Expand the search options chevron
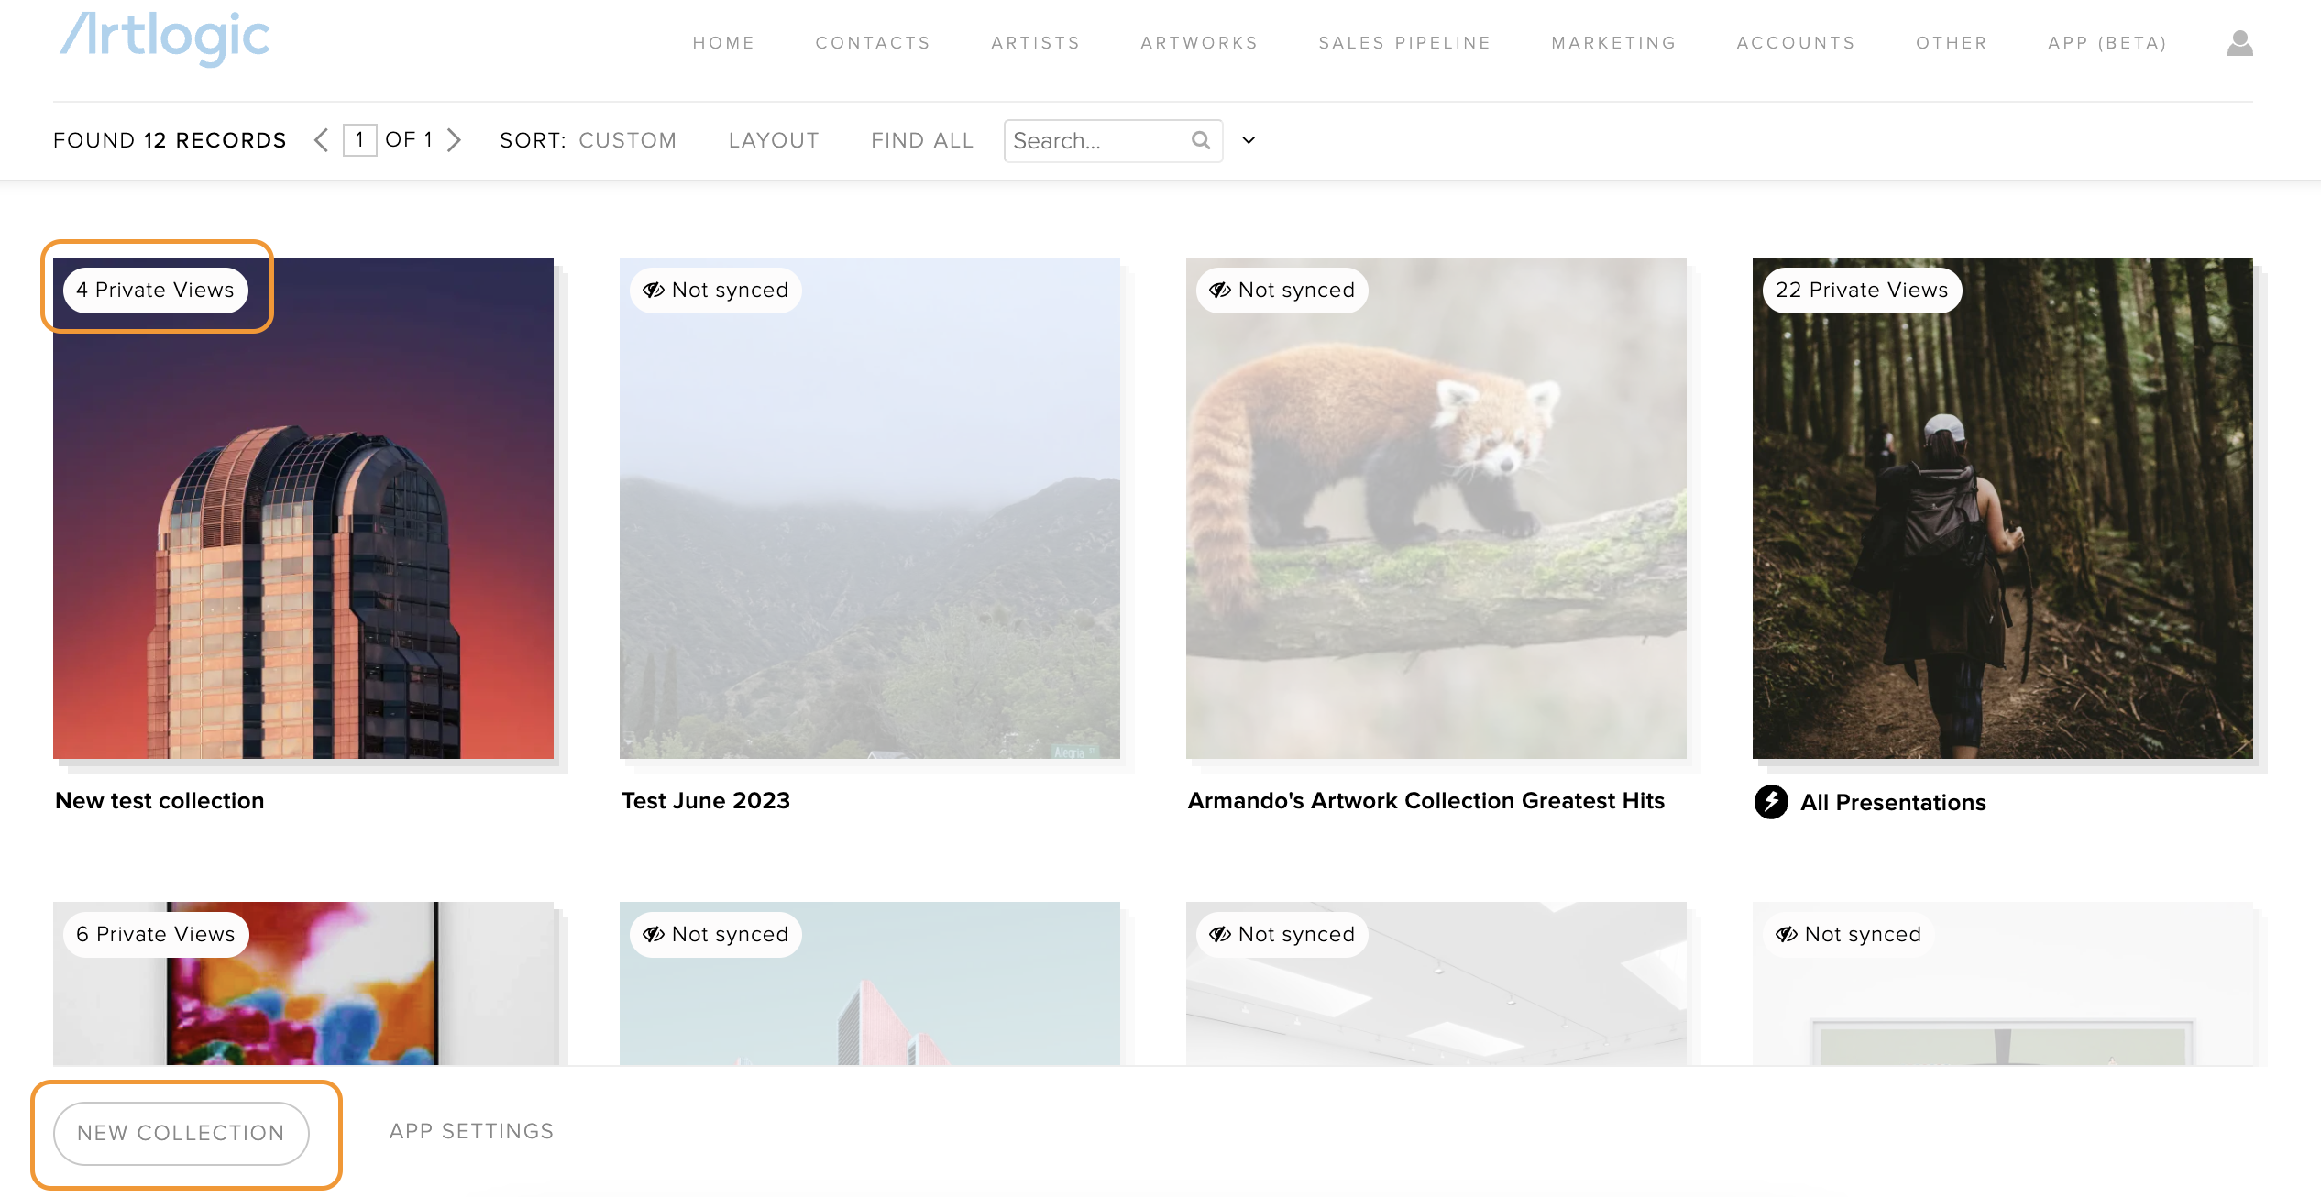The image size is (2321, 1197). coord(1248,140)
